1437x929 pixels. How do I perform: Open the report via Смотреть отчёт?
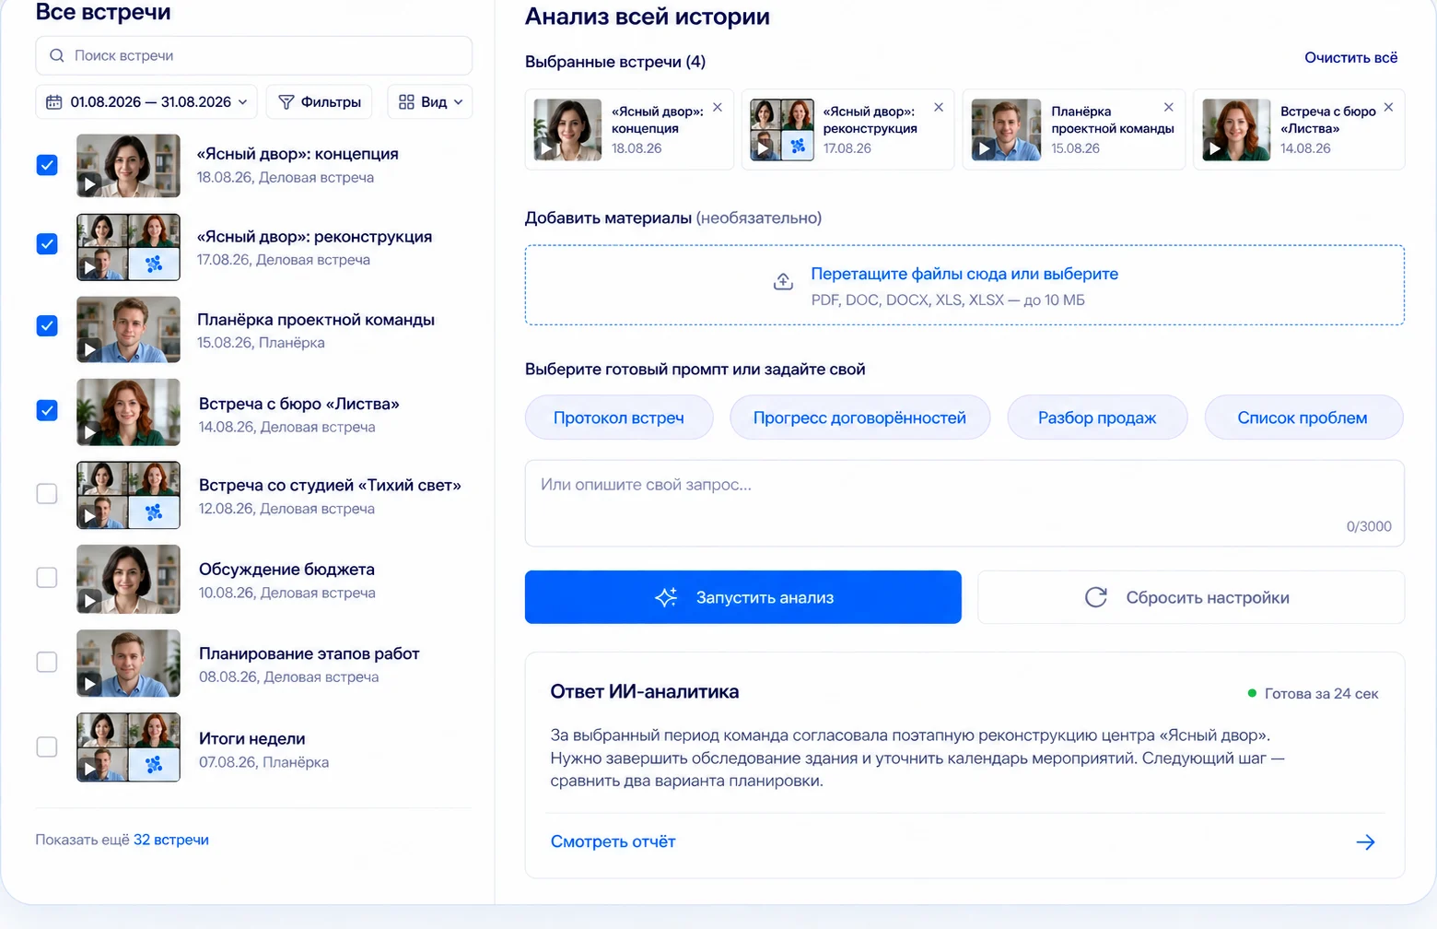[x=613, y=841]
